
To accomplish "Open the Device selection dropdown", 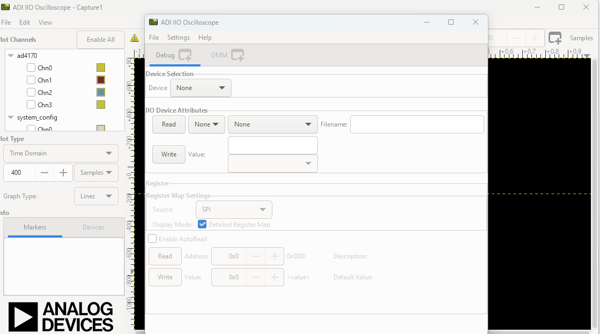I will click(x=201, y=88).
